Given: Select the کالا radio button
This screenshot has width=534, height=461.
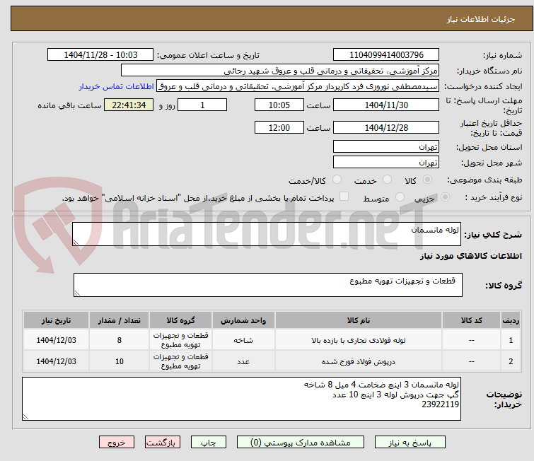Looking at the screenshot, I should (427, 180).
